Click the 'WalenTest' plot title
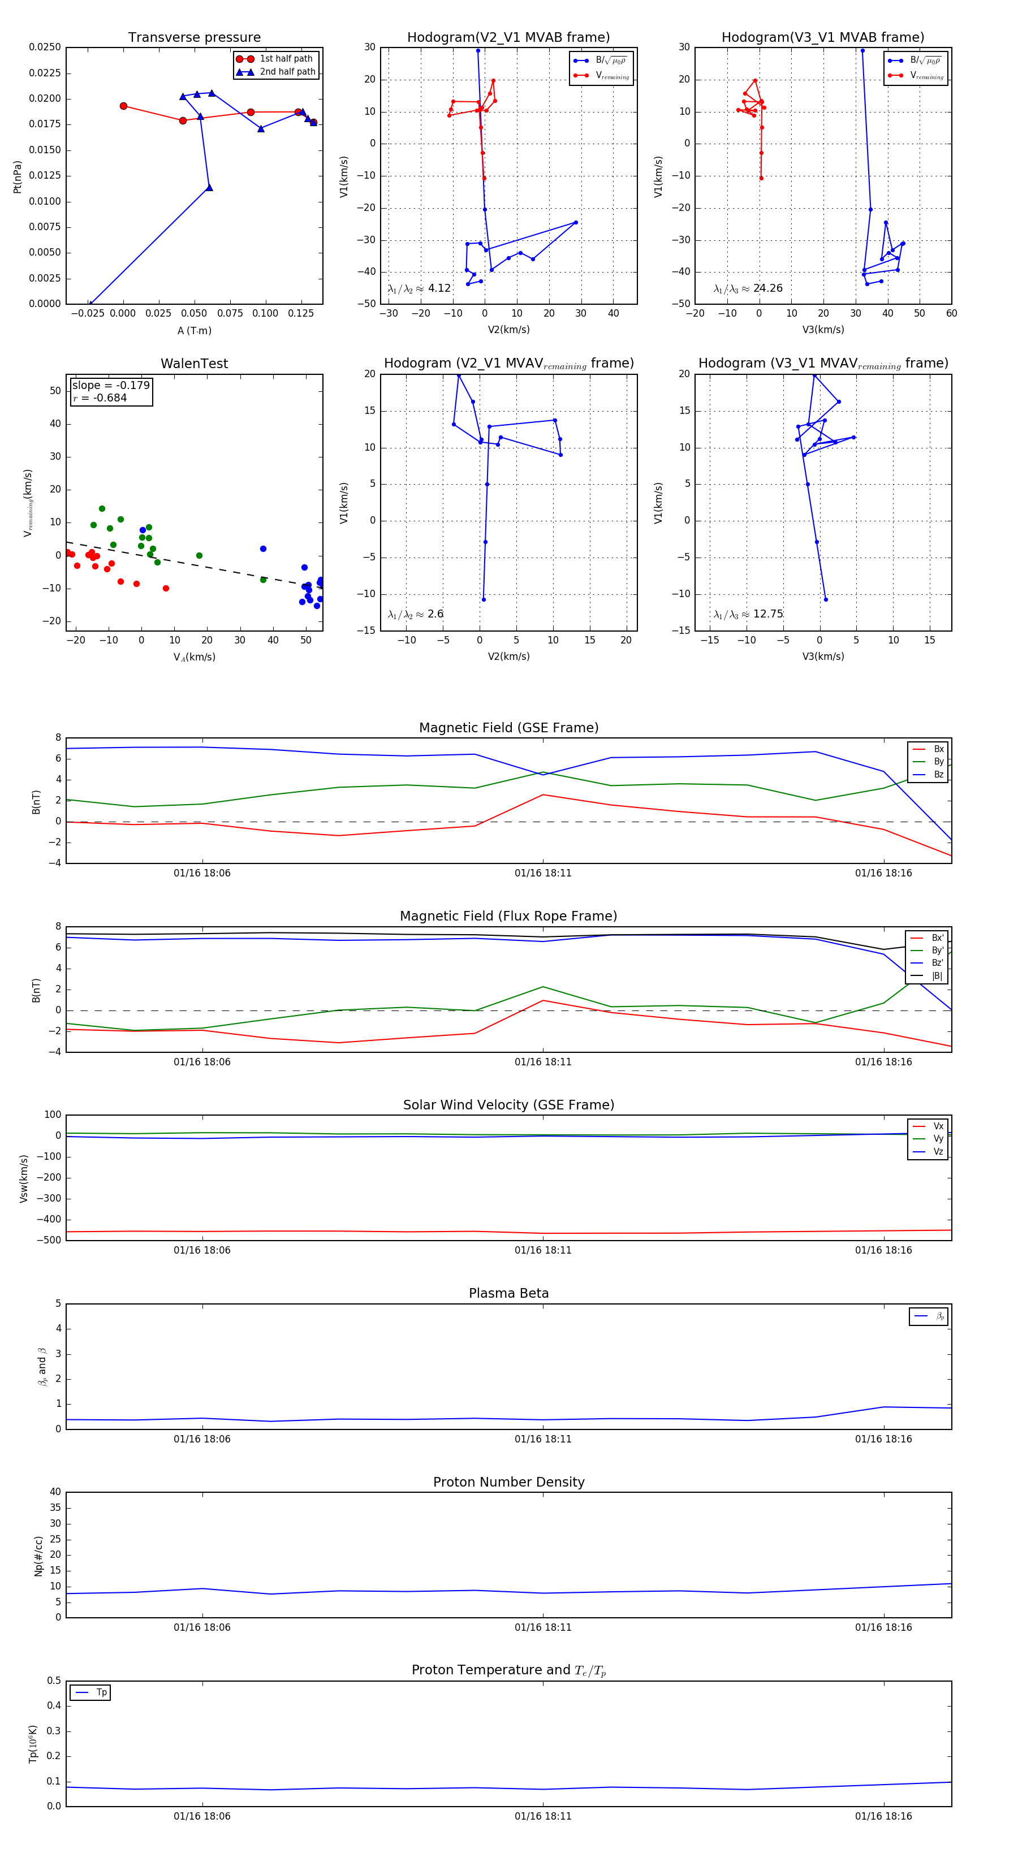The width and height of the screenshot is (1018, 1866). tap(194, 364)
